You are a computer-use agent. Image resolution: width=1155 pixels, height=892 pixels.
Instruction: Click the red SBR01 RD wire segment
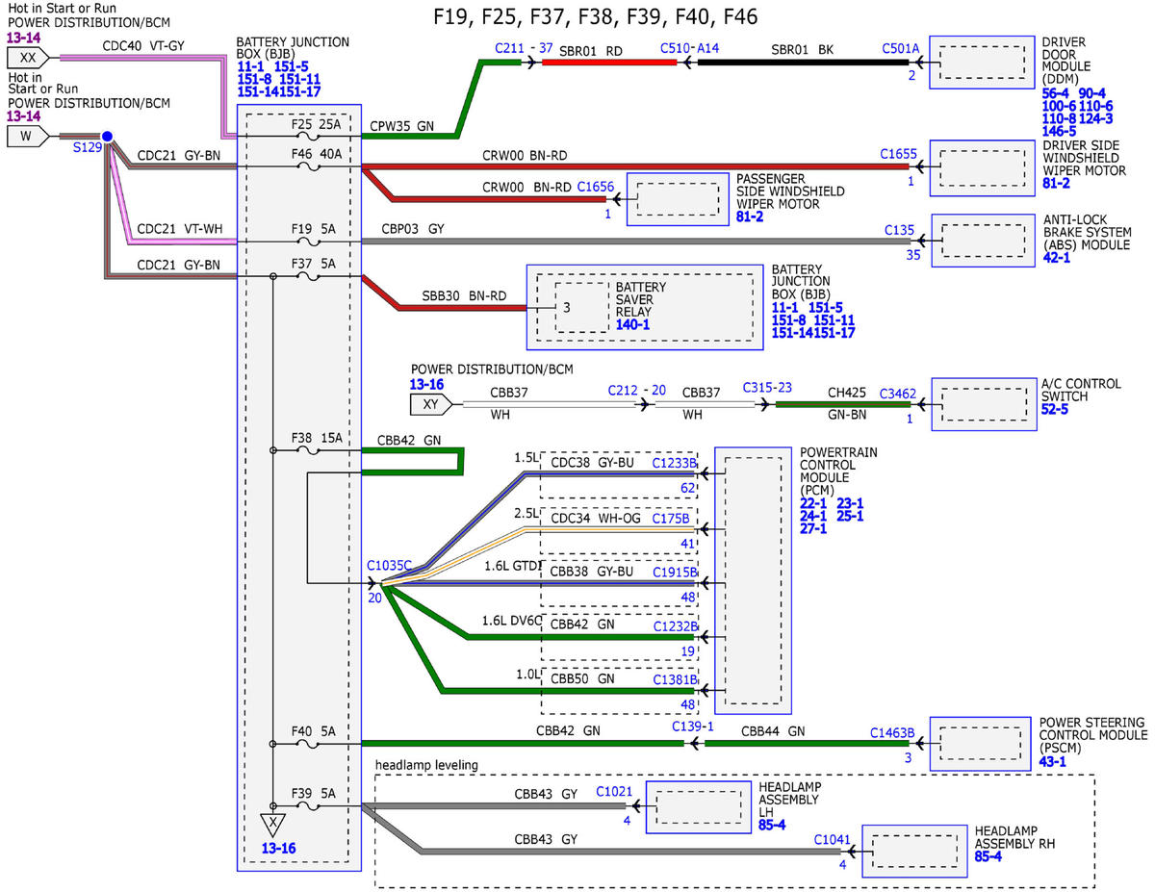[x=609, y=62]
